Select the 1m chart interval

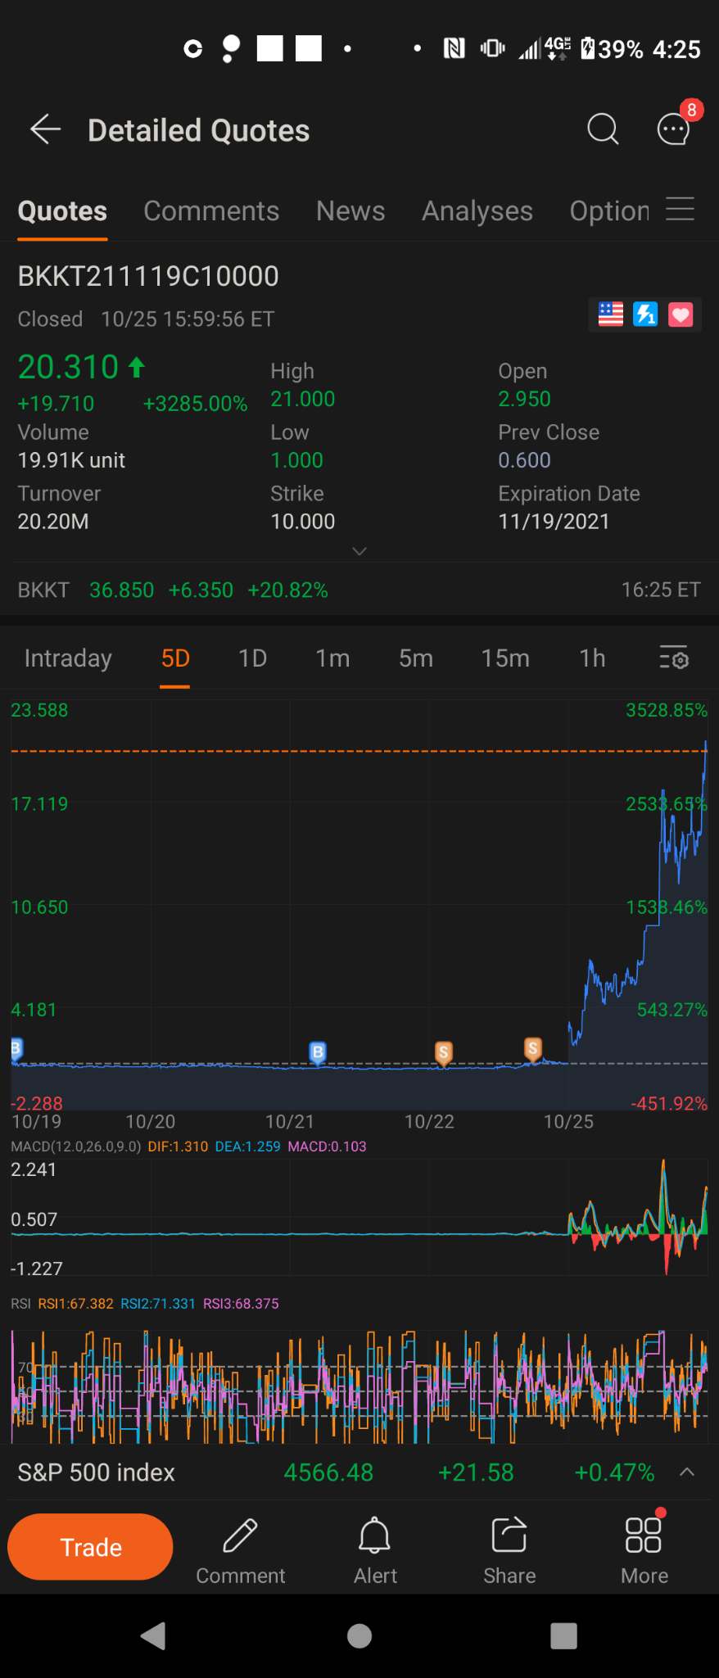(x=332, y=658)
